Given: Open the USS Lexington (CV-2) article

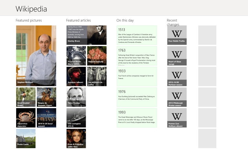Looking at the screenshot, I should [x=76, y=118].
